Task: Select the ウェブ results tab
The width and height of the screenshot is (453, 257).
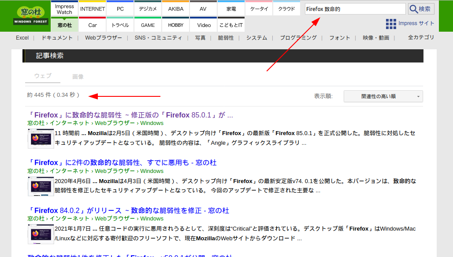Action: tap(43, 76)
